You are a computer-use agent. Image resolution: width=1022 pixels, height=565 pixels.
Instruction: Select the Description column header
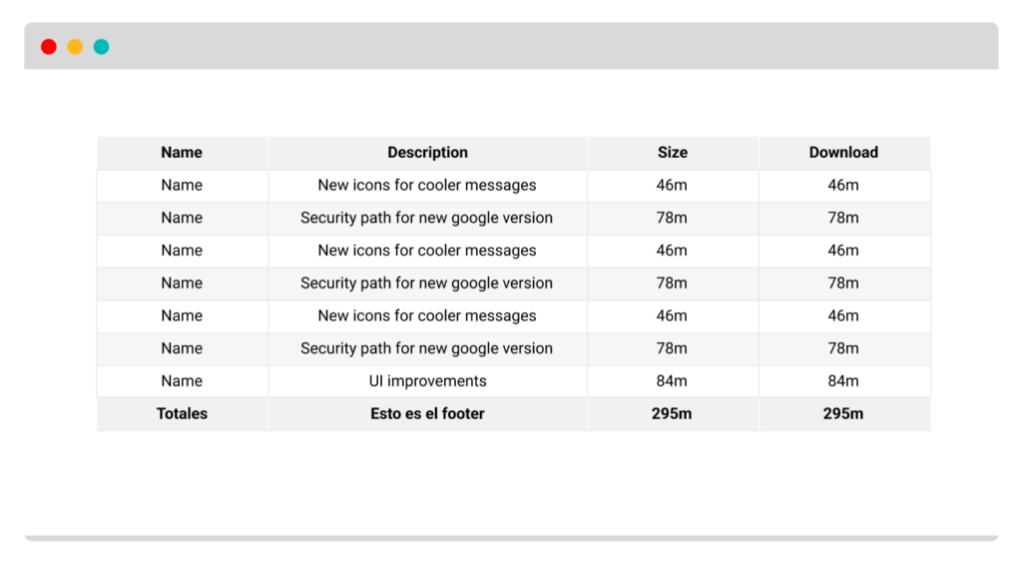[x=427, y=153]
